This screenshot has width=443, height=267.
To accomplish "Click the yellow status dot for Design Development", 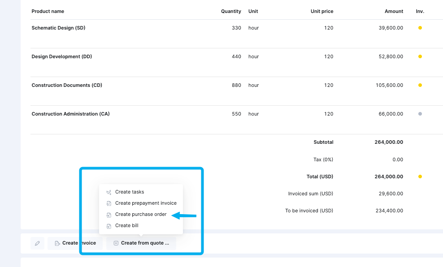I will 420,56.
